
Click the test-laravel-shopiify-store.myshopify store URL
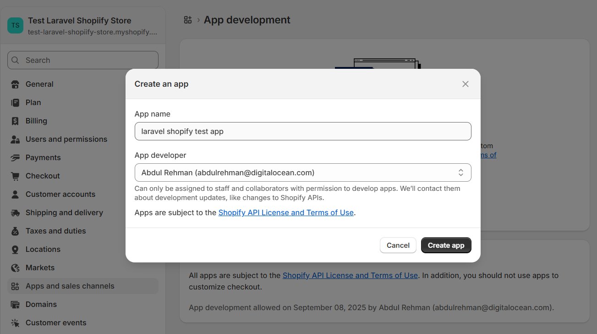pos(93,32)
